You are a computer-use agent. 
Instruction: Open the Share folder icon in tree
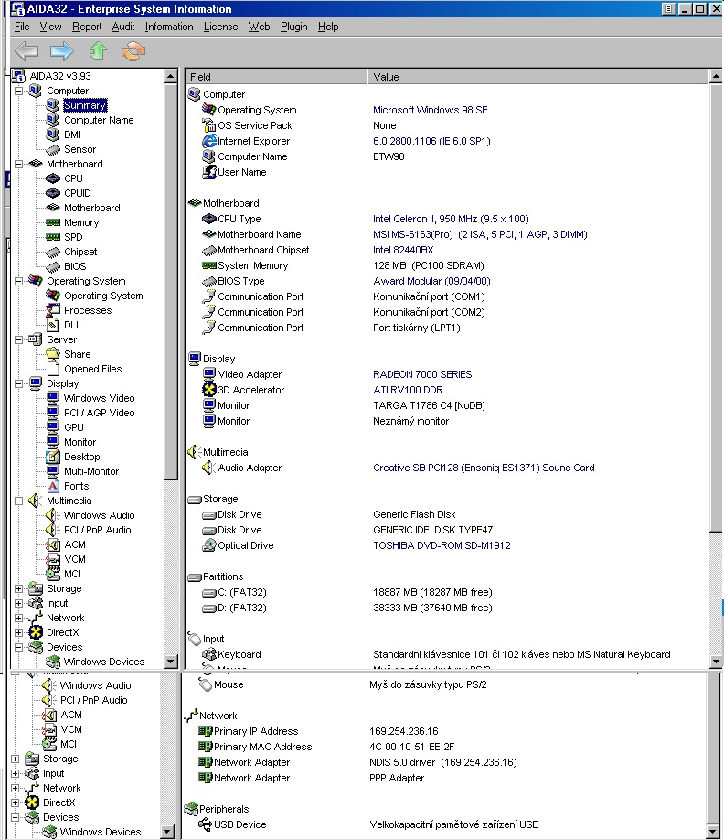pyautogui.click(x=52, y=354)
